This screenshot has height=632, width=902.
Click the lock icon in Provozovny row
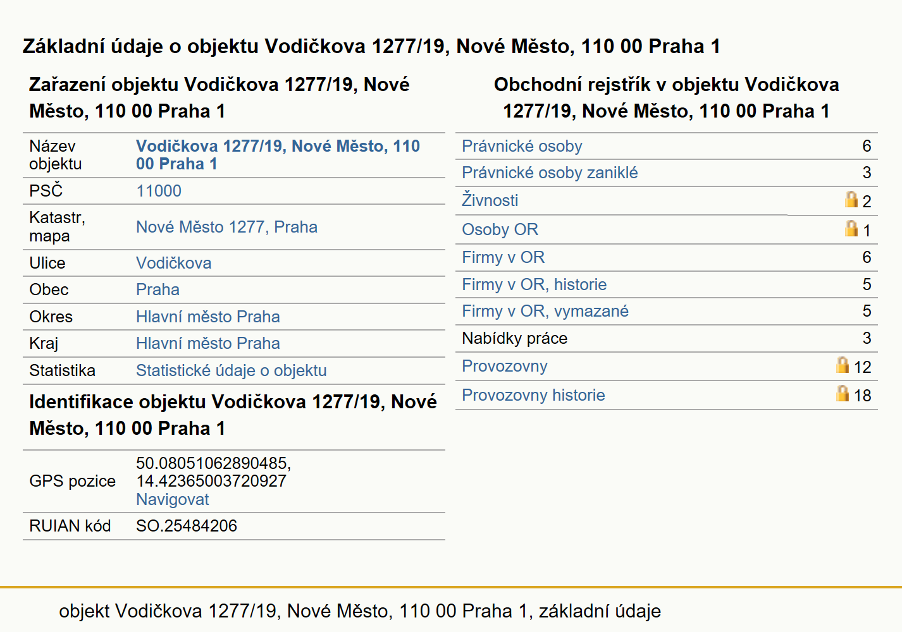(843, 365)
